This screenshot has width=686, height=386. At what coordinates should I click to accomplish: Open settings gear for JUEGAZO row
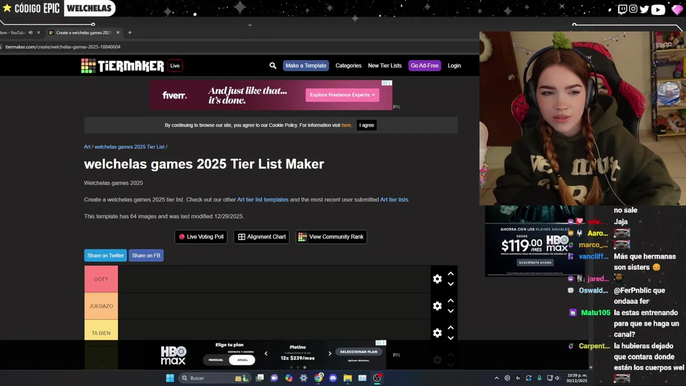coord(437,306)
